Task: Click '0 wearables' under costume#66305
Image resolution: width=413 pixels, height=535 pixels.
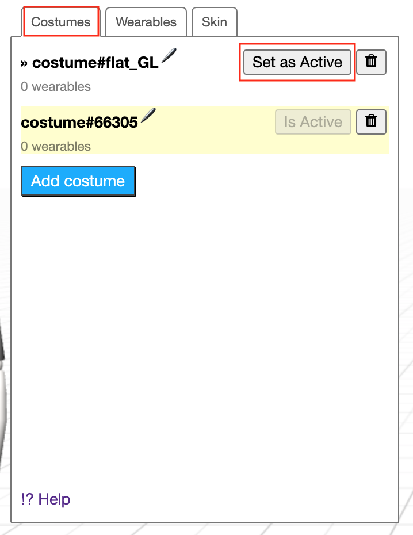Action: [x=56, y=147]
